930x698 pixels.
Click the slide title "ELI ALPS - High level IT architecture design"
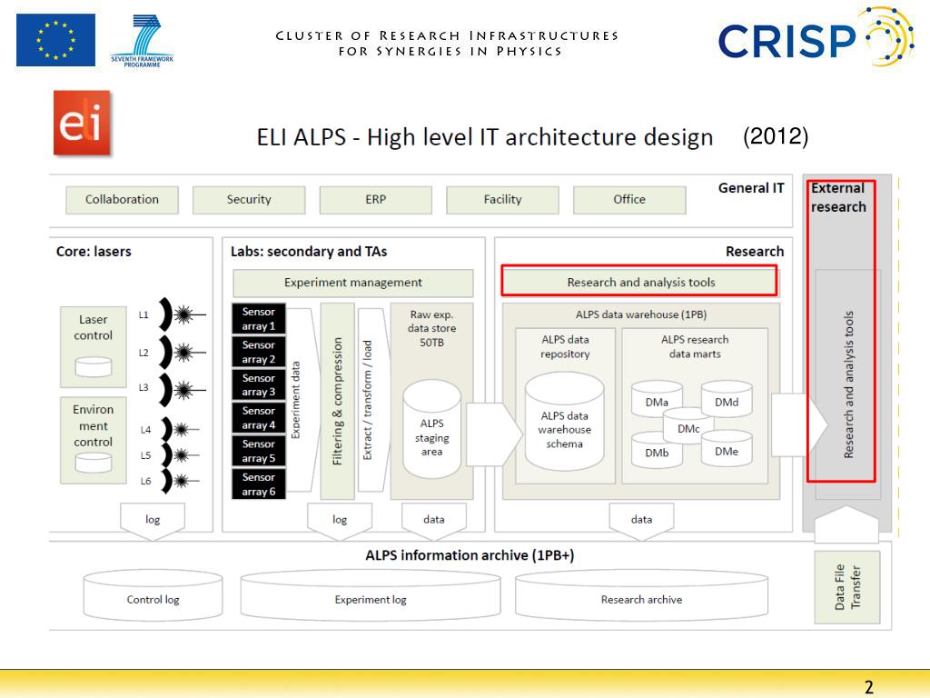(x=485, y=137)
